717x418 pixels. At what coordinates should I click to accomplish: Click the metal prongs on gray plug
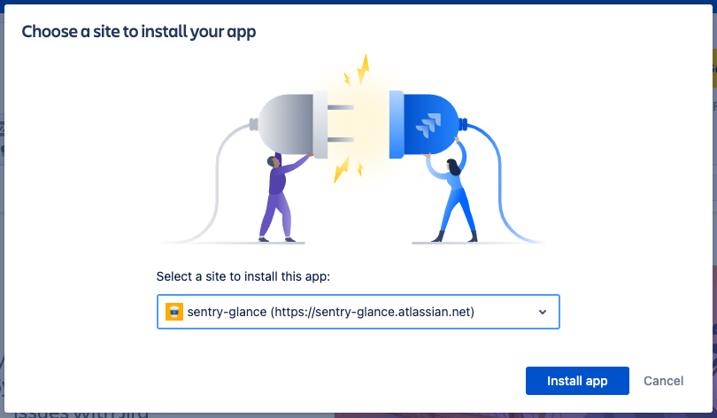341,122
